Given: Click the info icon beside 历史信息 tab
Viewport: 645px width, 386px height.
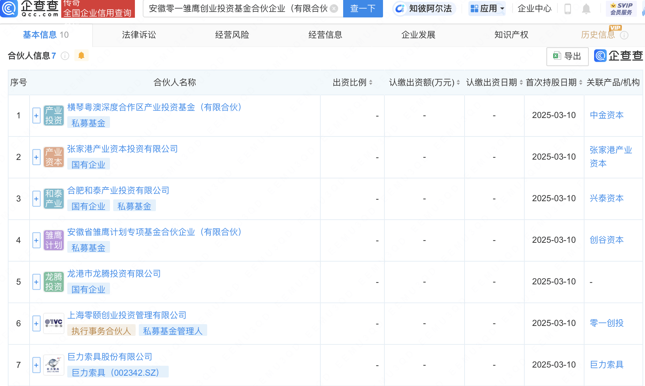Looking at the screenshot, I should pyautogui.click(x=624, y=35).
